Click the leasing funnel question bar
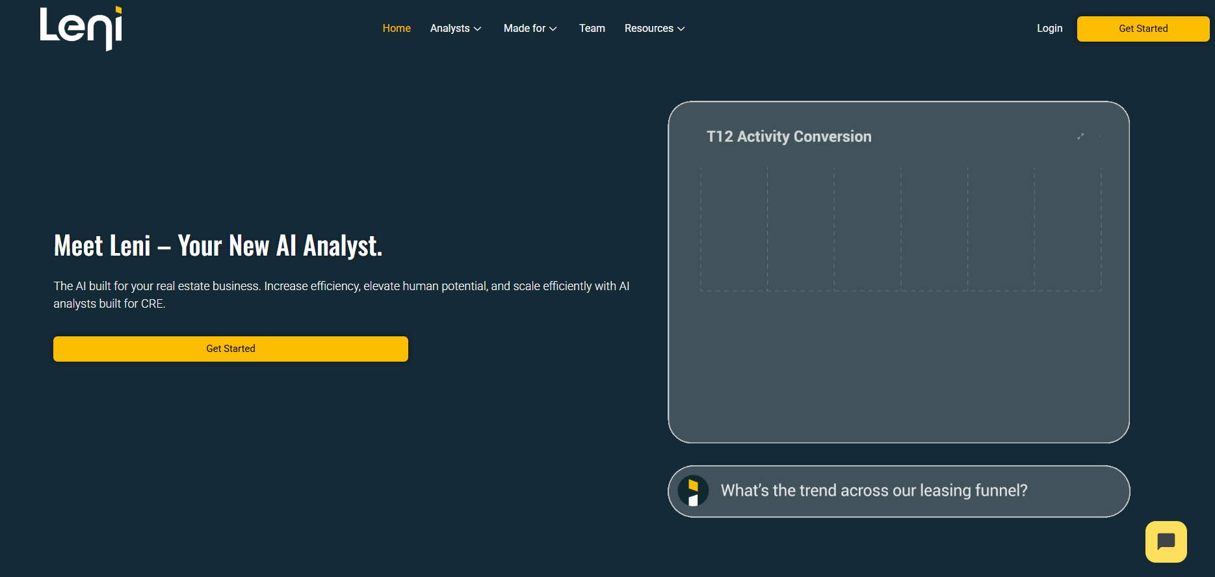 (x=898, y=491)
